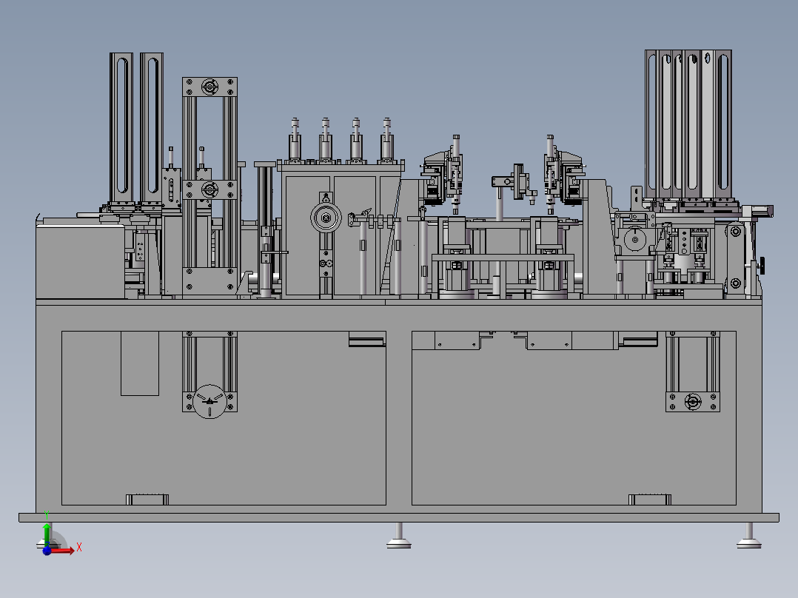Select the small rectangular panel inside left cabinet door
Image resolution: width=798 pixels, height=598 pixels.
tap(140, 363)
